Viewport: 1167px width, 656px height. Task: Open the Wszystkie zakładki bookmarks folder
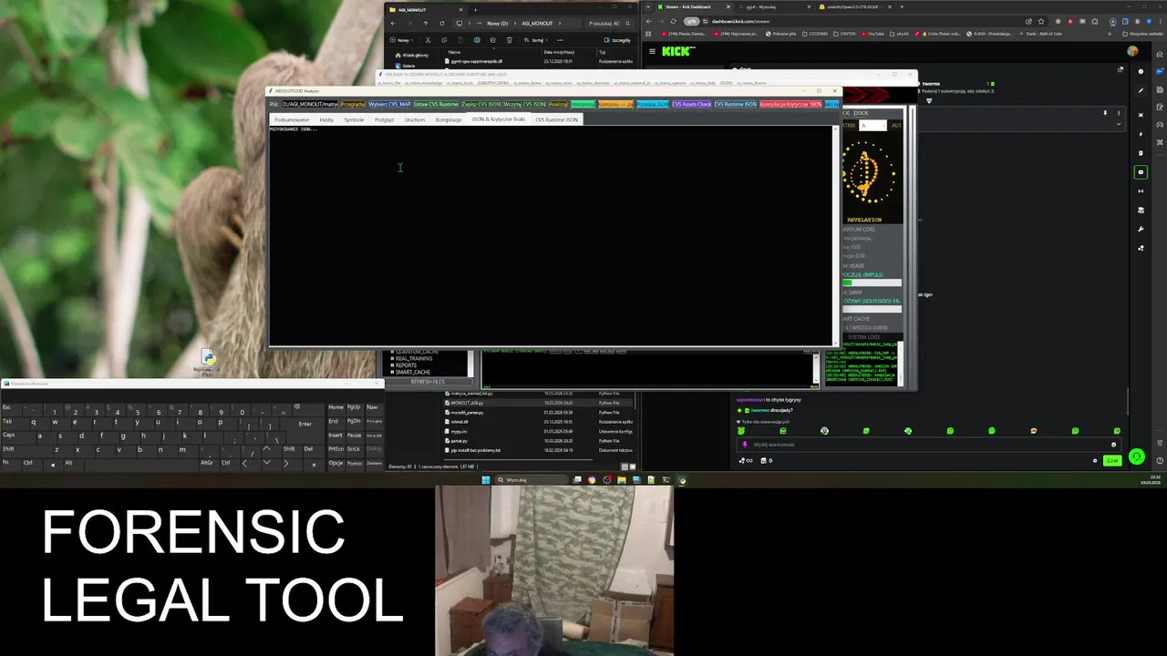coord(1144,34)
